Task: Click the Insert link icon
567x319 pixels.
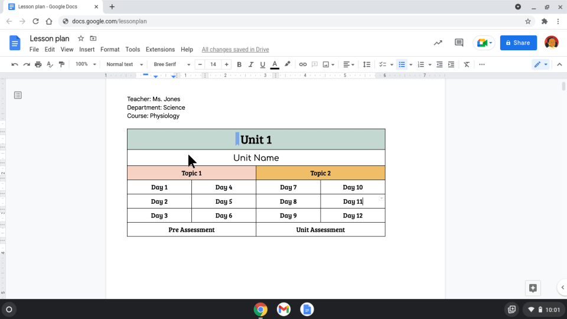Action: point(303,64)
